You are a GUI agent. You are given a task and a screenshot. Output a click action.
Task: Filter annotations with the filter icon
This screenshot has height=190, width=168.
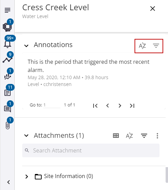156,46
